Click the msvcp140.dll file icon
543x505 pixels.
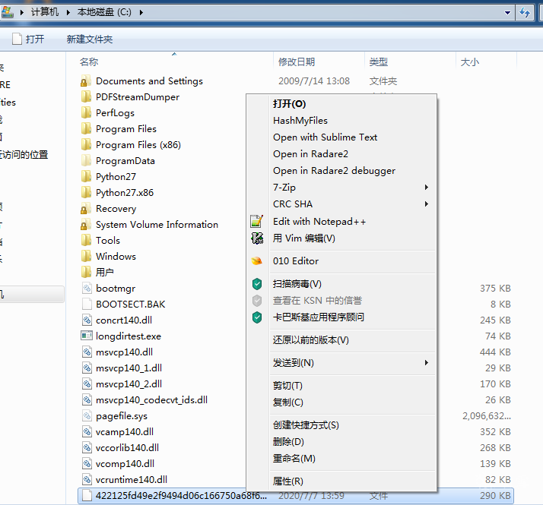click(87, 352)
